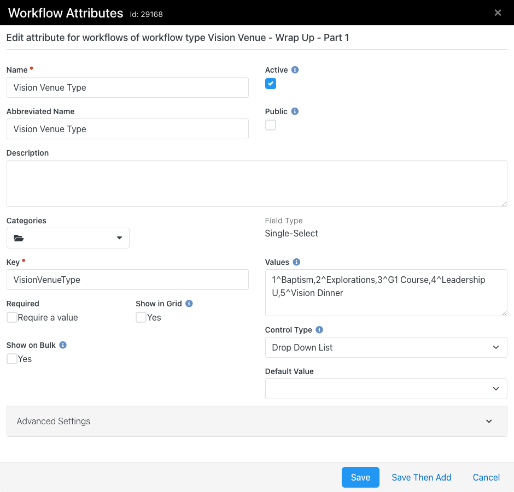Open the Categories dropdown arrow

pyautogui.click(x=119, y=238)
